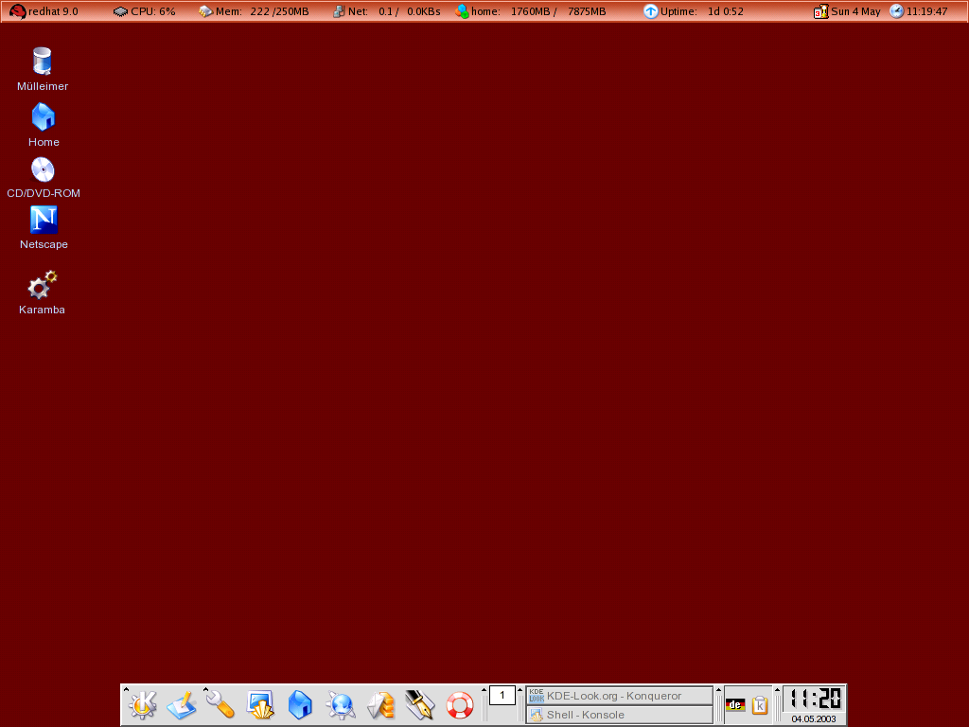Viewport: 969px width, 727px height.
Task: Click the Mem memory icon in top bar
Action: click(205, 11)
